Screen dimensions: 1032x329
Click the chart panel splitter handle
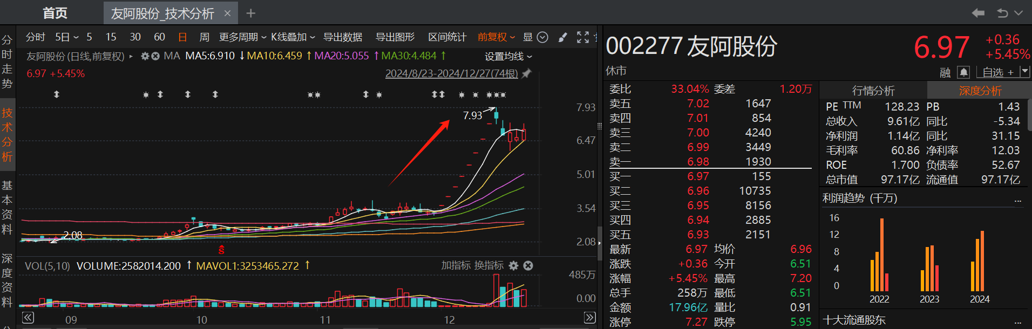click(x=599, y=126)
